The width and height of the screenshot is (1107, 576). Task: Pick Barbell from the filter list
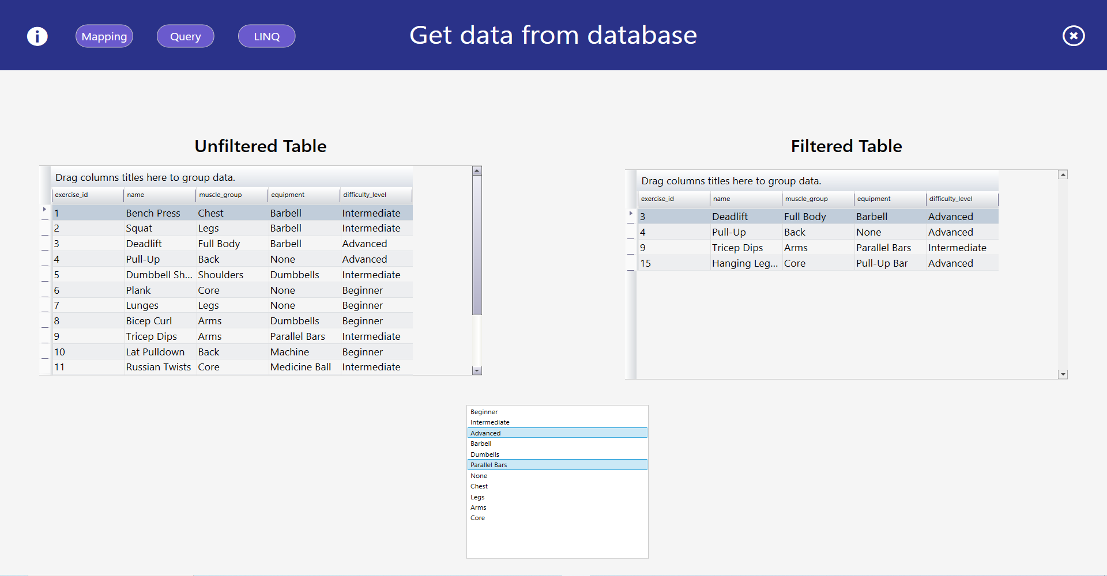[481, 444]
